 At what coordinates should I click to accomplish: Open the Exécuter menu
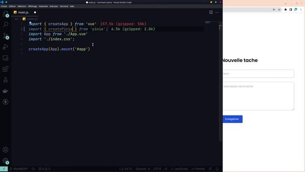point(54,6)
